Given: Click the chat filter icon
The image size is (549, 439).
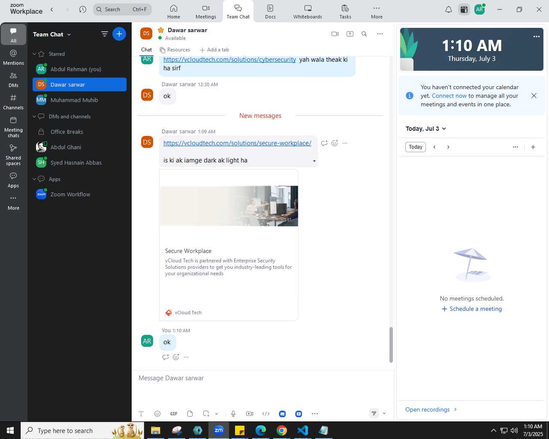Looking at the screenshot, I should tap(105, 34).
